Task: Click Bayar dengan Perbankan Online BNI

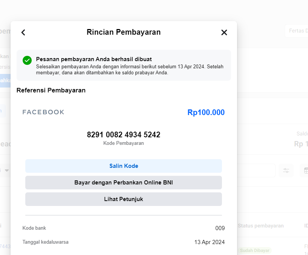Action: pos(123,183)
